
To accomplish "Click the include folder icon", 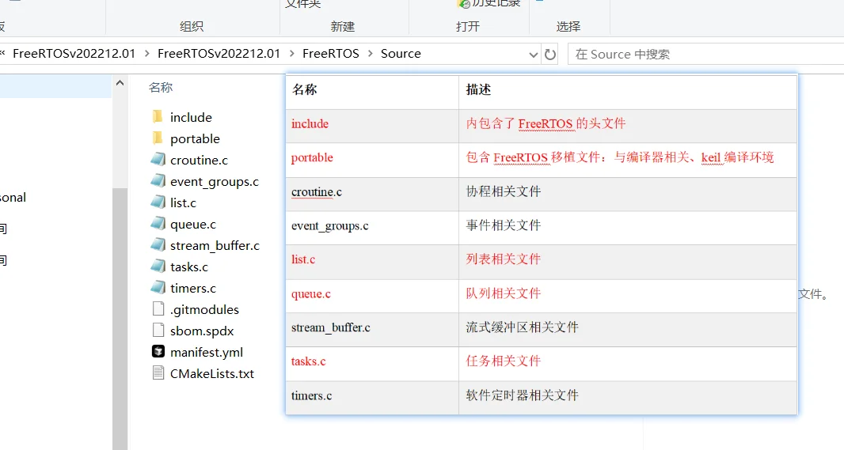I will tap(158, 117).
